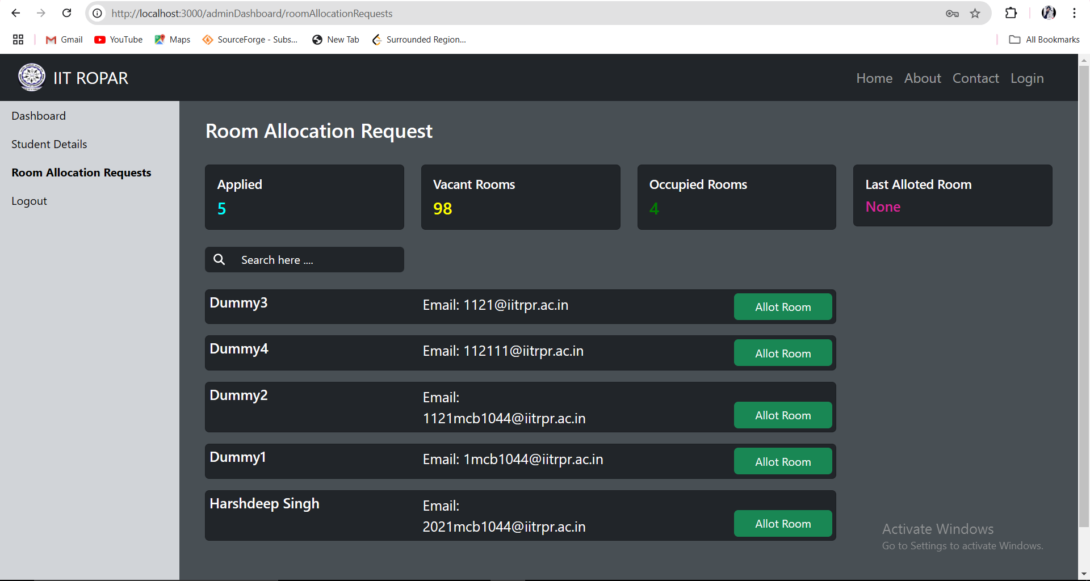1090x581 pixels.
Task: Open the apps grid icon in bookmarks bar
Action: [18, 39]
